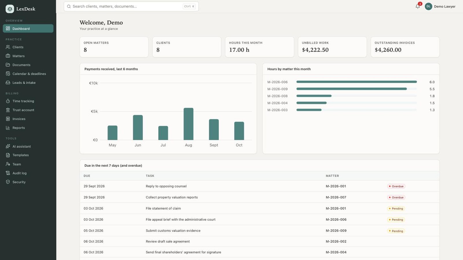Click matter M-2026-002 in the table
This screenshot has height=260, width=463.
(x=336, y=242)
